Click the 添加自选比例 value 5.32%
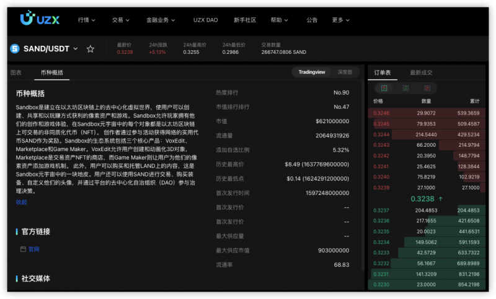The height and width of the screenshot is (299, 496). point(340,150)
